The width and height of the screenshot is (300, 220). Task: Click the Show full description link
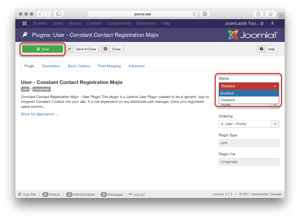tap(40, 114)
